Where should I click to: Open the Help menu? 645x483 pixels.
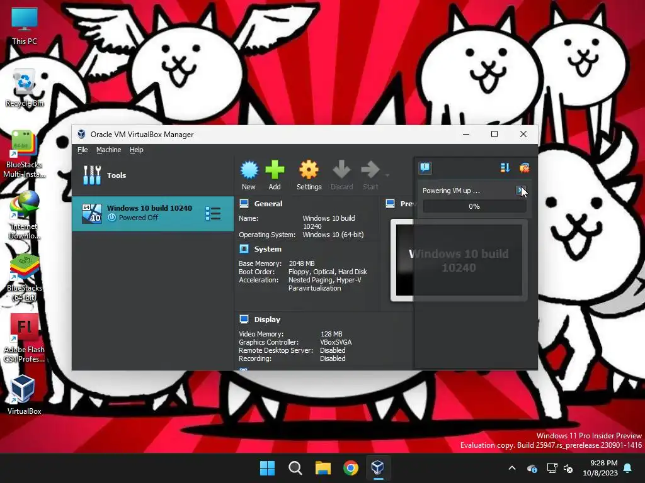[x=137, y=150]
